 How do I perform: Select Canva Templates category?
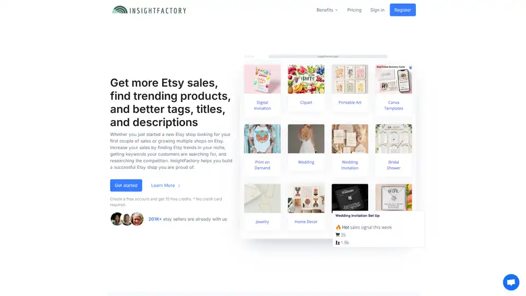click(x=393, y=88)
